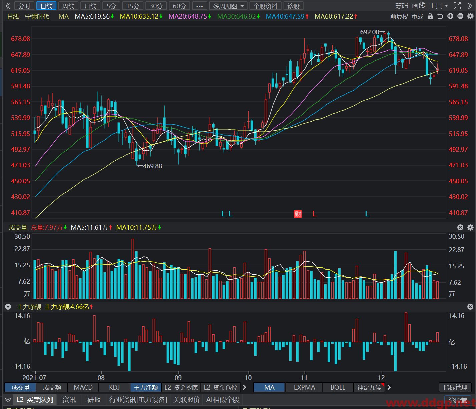
Task: Select the 成交额 indicator tab
Action: pyautogui.click(x=52, y=387)
